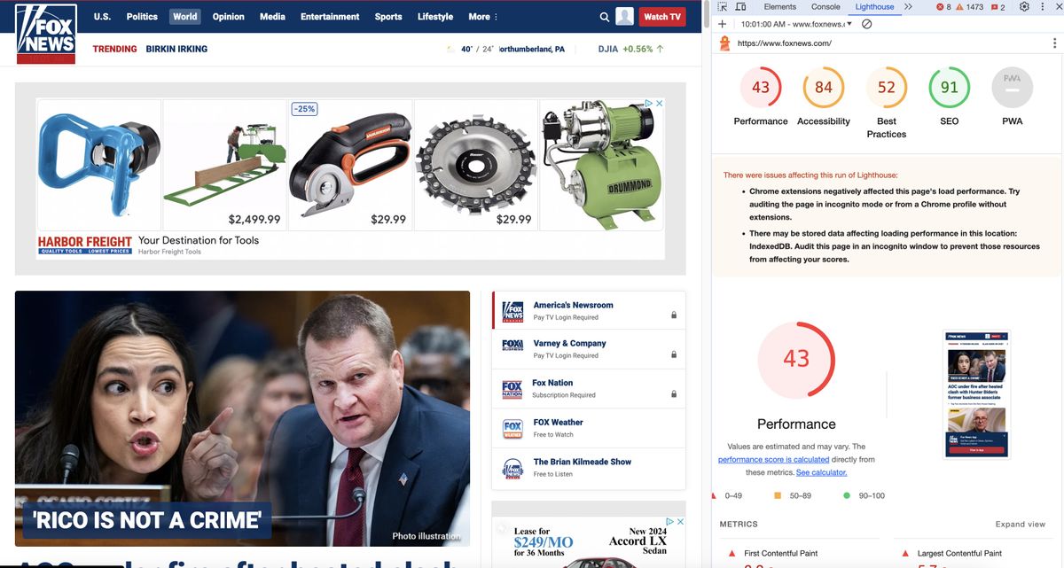This screenshot has height=568, width=1064.
Task: Open the hidden DevTools panels chevron
Action: 907,6
